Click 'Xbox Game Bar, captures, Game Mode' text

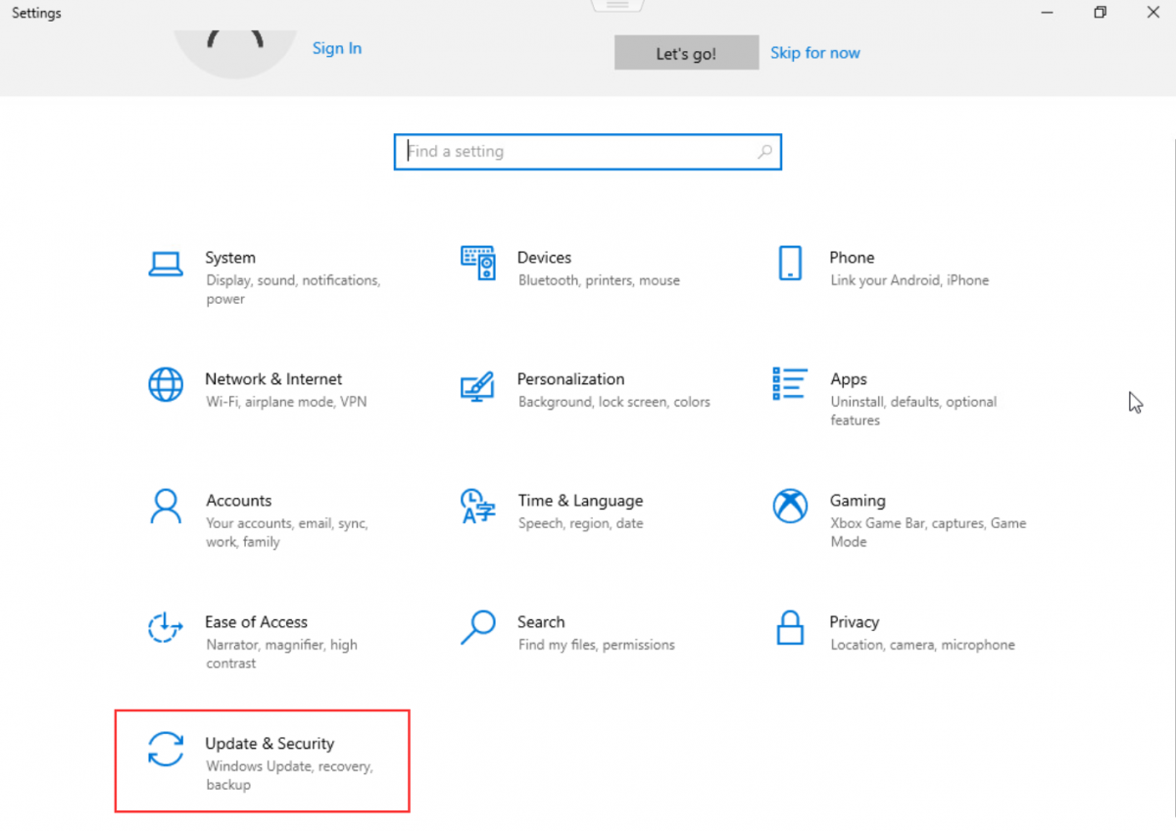click(x=928, y=533)
